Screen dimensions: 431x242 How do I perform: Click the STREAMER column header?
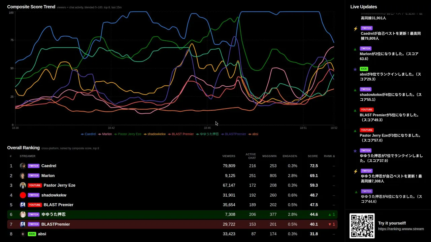coord(27,156)
